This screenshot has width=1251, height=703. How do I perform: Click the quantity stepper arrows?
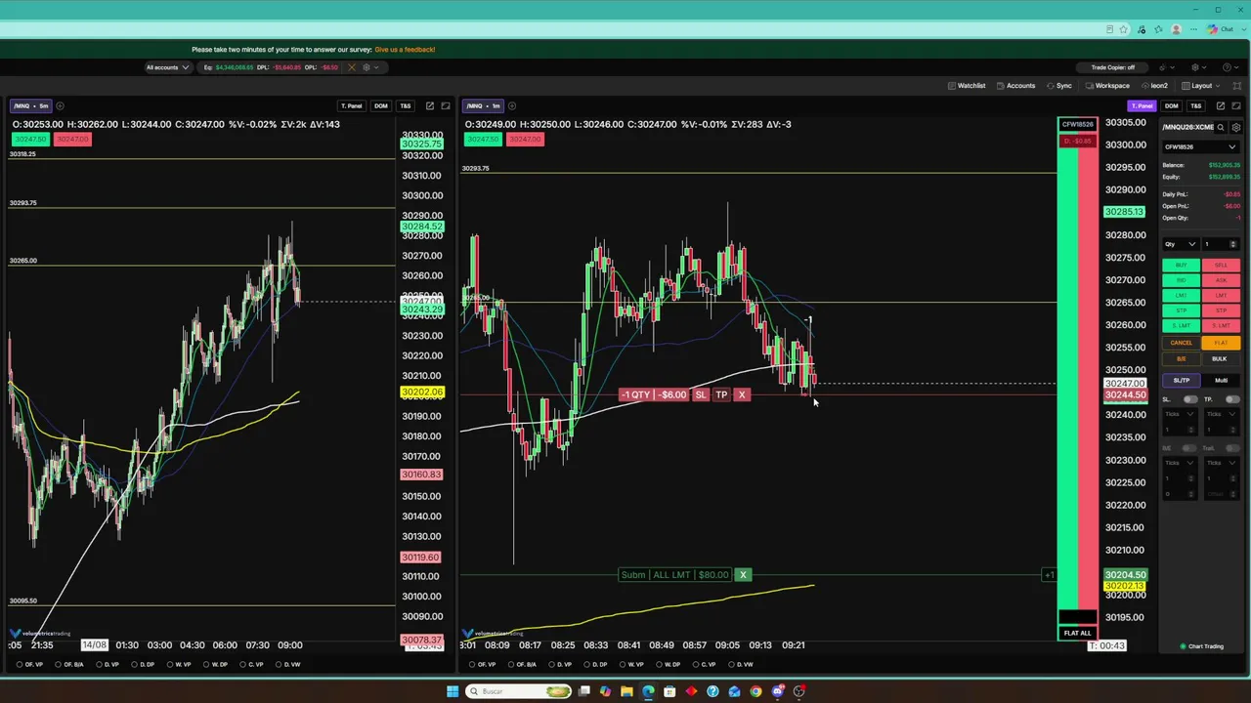point(1233,244)
